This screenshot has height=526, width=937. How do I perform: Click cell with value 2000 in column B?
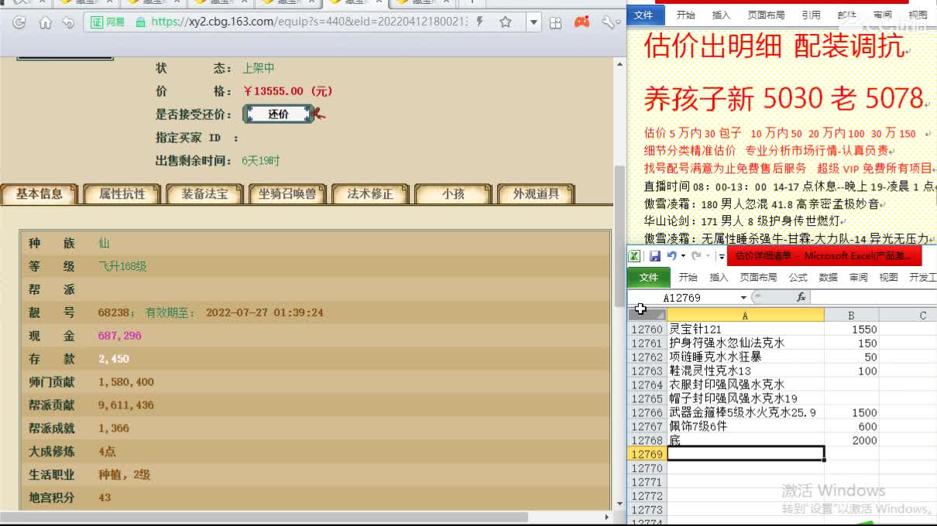852,441
